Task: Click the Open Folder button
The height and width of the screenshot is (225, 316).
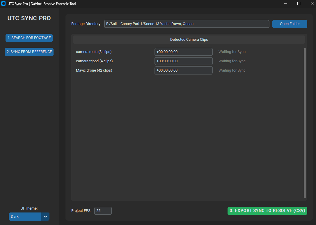Action: click(x=290, y=24)
